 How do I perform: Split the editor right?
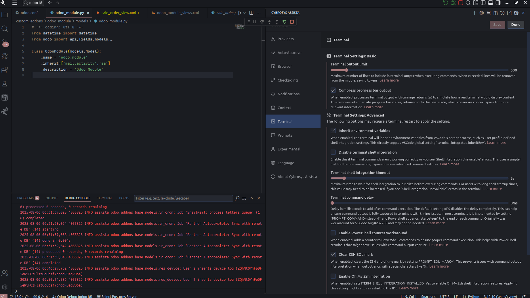(x=251, y=13)
